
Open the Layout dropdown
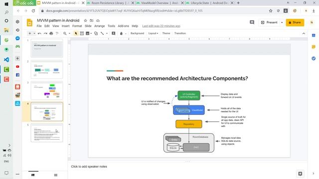click(x=153, y=33)
